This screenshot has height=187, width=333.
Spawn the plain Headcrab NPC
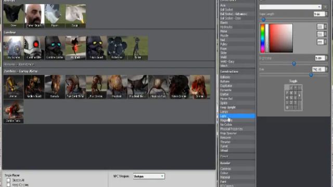tap(117, 87)
